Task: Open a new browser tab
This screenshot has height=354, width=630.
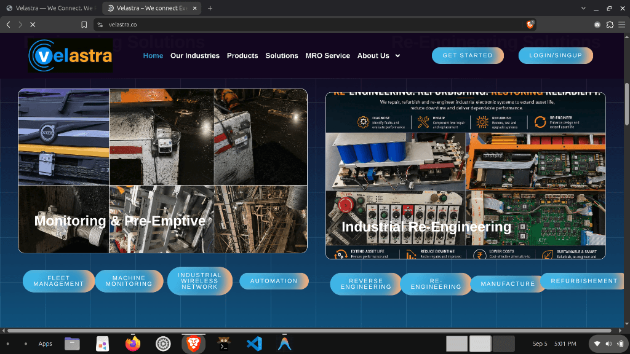Action: [210, 8]
